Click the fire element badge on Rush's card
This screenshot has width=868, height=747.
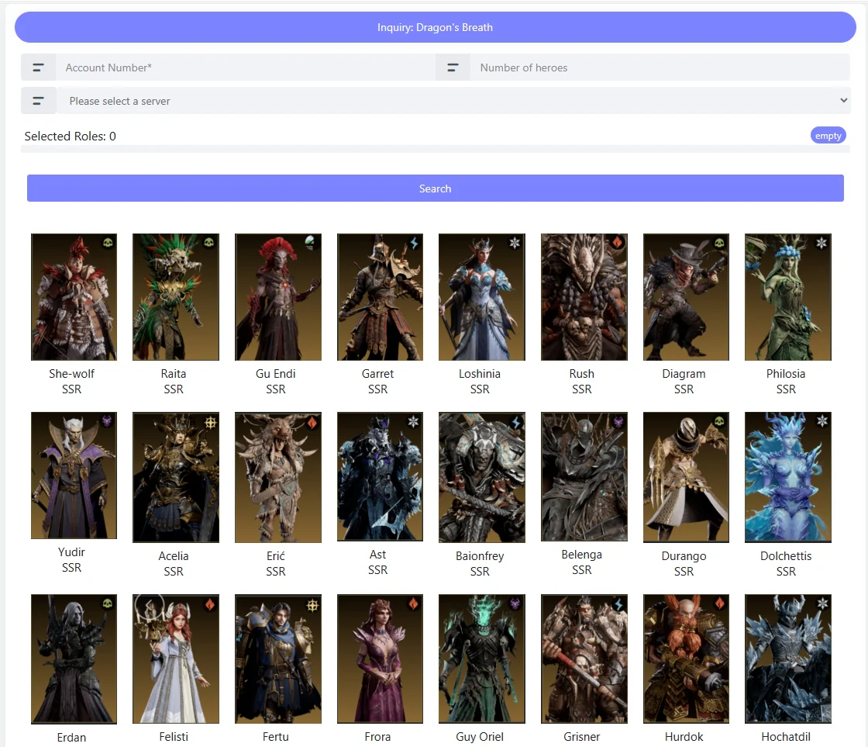pyautogui.click(x=619, y=241)
